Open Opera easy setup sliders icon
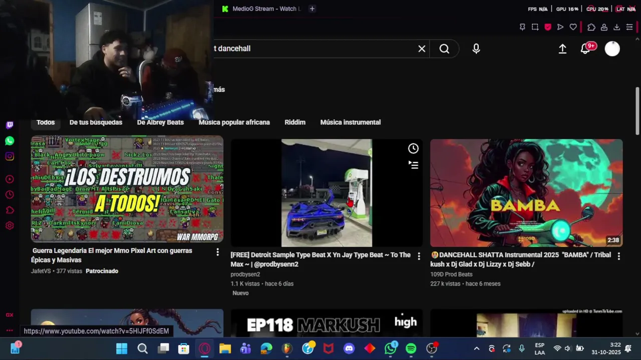 tap(629, 27)
